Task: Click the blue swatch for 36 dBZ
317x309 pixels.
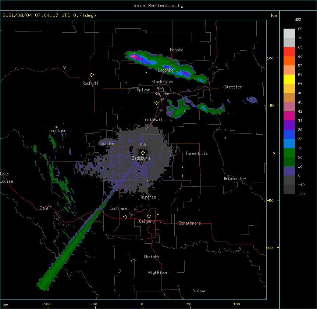Action: (289, 134)
